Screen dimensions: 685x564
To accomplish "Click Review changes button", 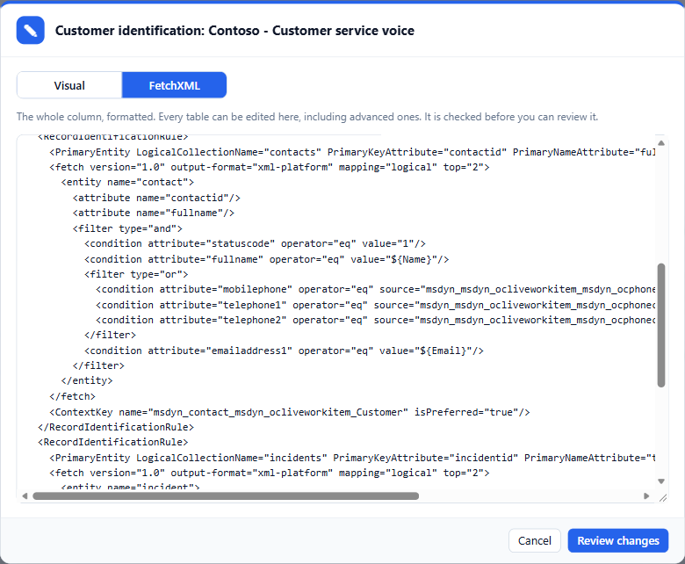I will (x=617, y=540).
